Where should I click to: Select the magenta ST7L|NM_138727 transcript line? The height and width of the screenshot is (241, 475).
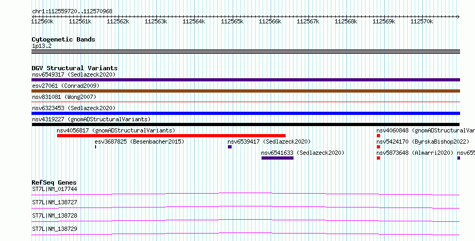[x=246, y=207]
